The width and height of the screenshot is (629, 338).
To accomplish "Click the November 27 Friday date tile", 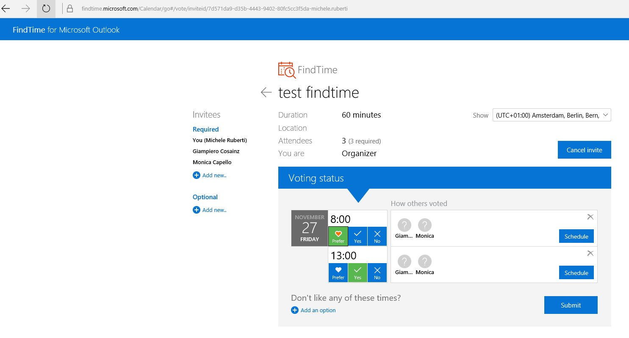I will pos(310,228).
